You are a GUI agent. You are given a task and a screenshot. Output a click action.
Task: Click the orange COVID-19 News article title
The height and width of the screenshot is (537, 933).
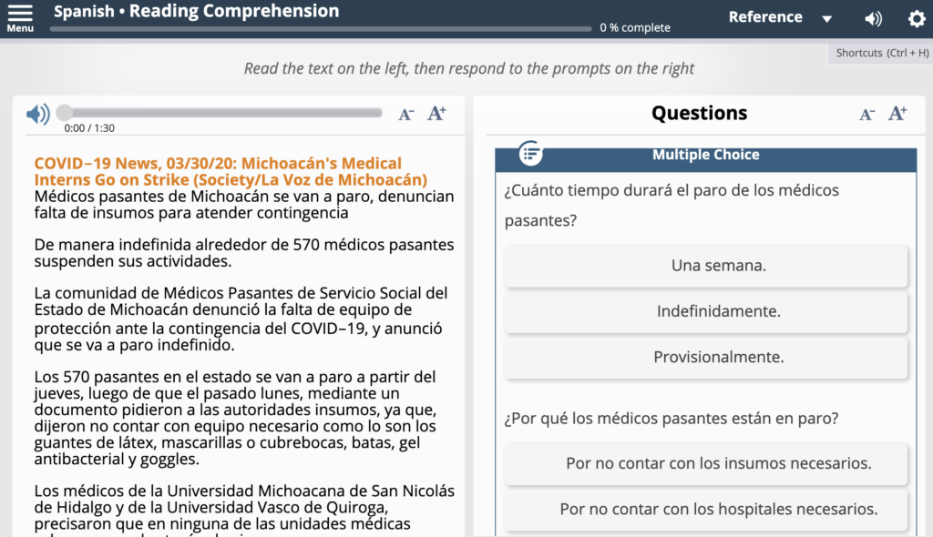[231, 171]
